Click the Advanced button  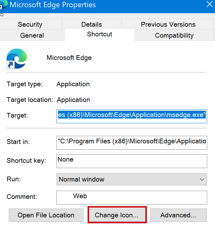(178, 215)
